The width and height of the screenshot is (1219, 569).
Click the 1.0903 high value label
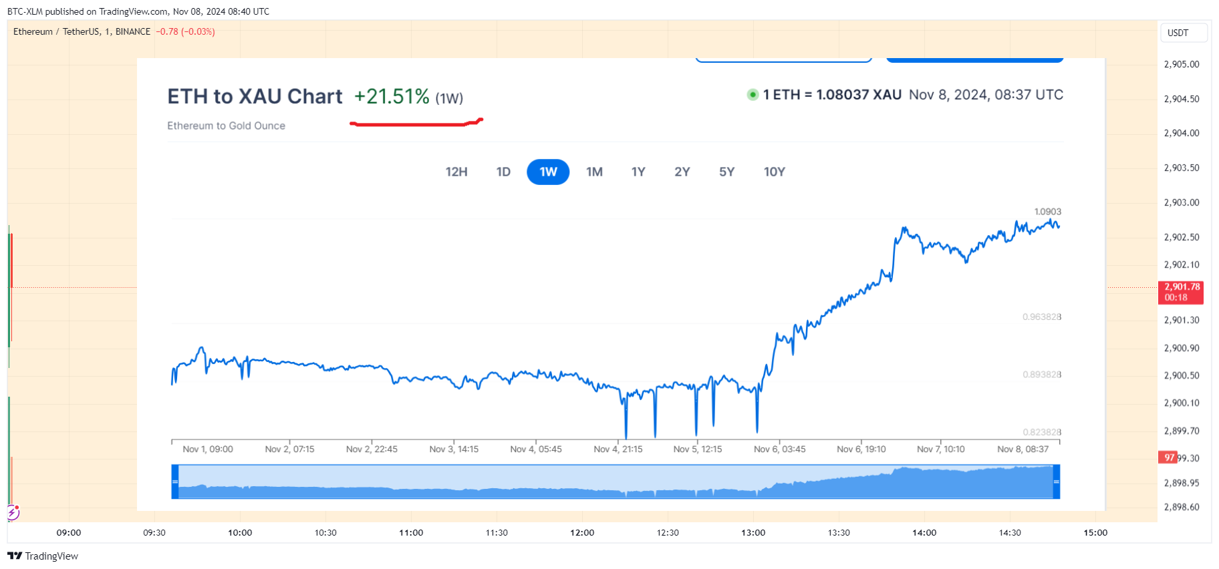coord(1047,212)
